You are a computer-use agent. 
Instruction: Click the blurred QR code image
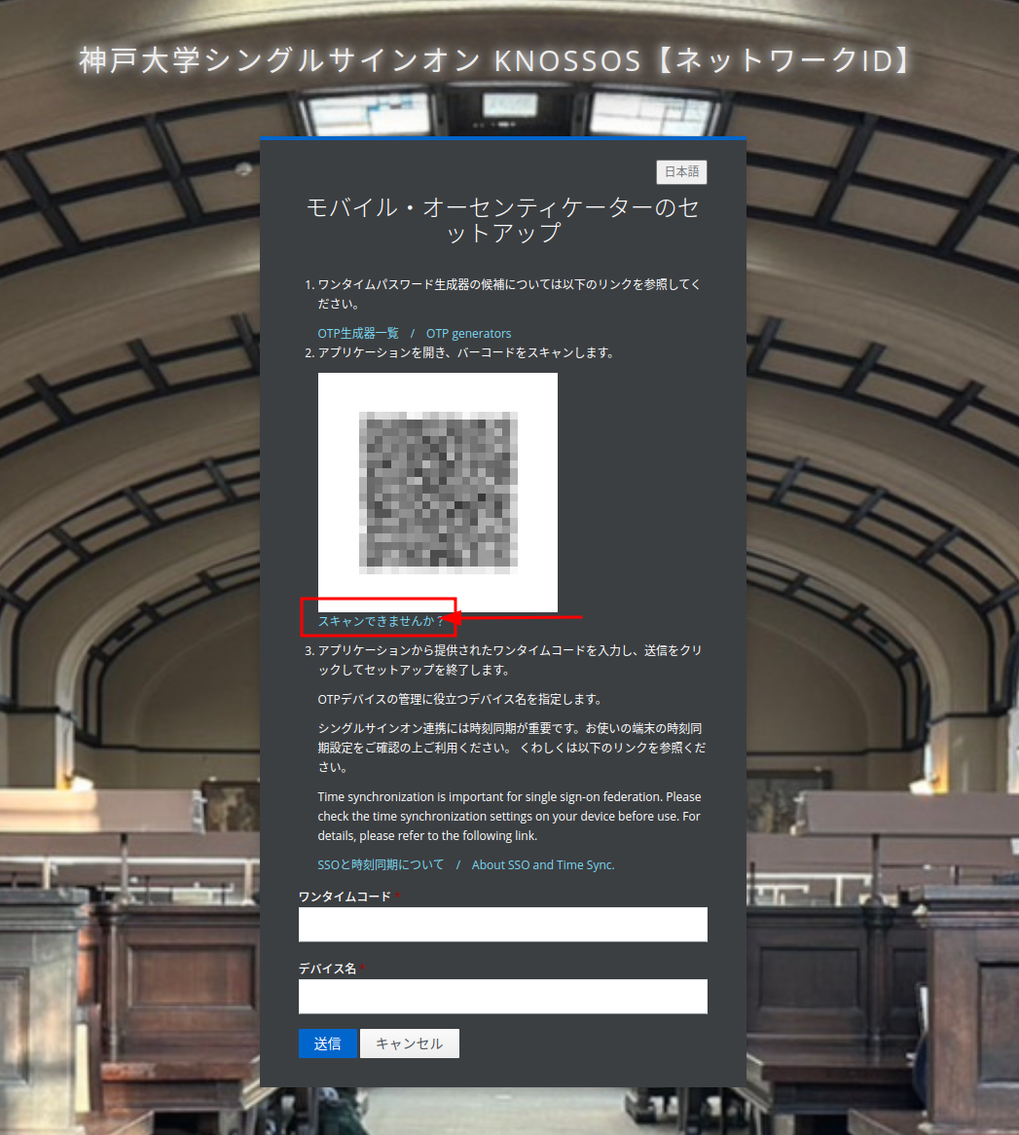[x=438, y=493]
